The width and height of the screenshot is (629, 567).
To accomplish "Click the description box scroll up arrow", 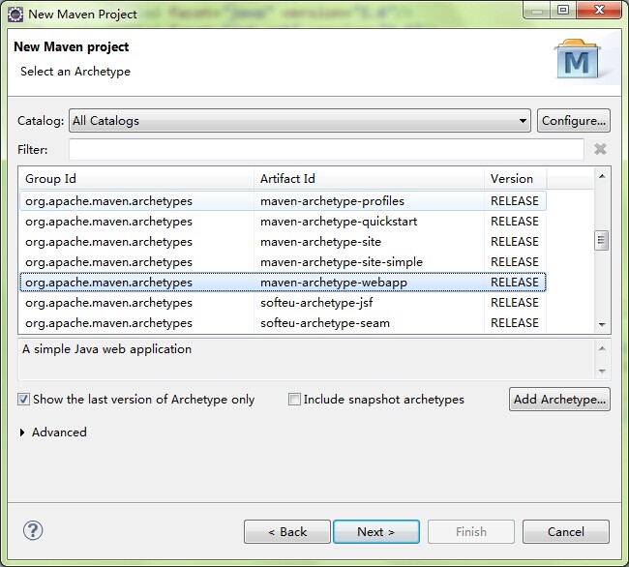I will [602, 349].
